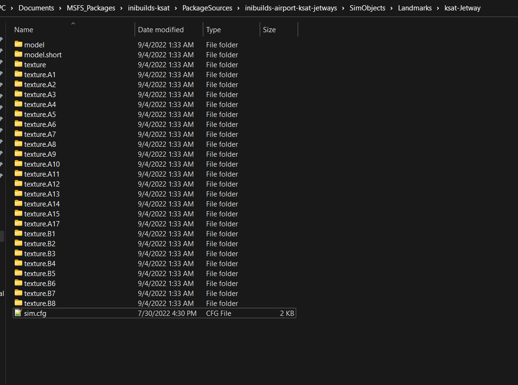Navigate to inibuilds-airport-ksat-jetways breadcrumb

(x=291, y=8)
